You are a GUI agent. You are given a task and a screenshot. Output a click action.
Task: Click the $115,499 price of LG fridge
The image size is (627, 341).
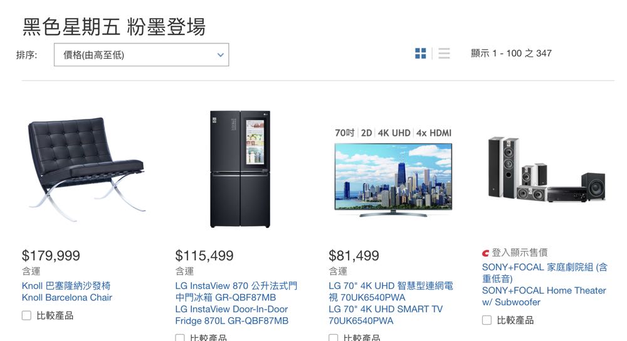(204, 256)
